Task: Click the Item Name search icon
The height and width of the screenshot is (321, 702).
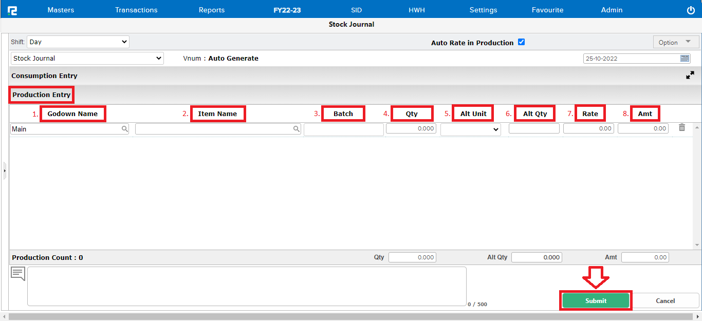Action: tap(297, 129)
